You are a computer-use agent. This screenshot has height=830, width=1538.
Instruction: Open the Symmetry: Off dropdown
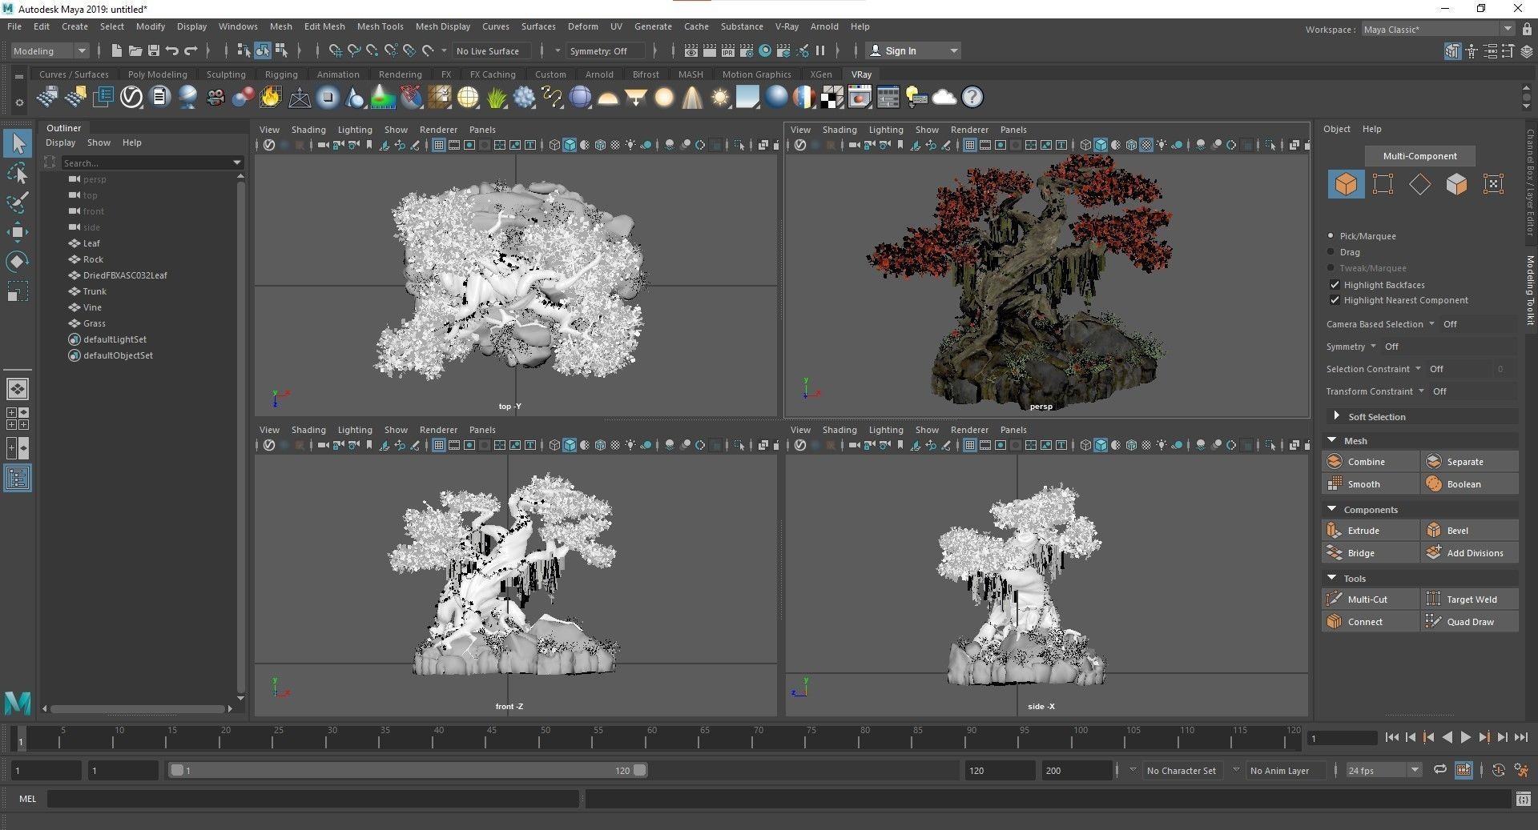coord(606,50)
